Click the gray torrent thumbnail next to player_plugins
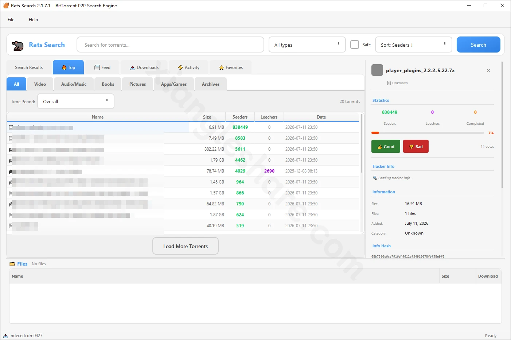 (377, 70)
